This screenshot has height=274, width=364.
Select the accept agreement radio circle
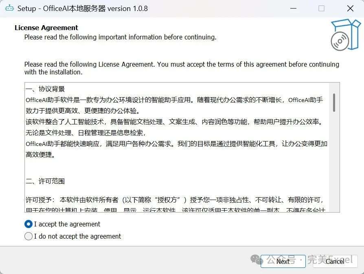pyautogui.click(x=29, y=224)
